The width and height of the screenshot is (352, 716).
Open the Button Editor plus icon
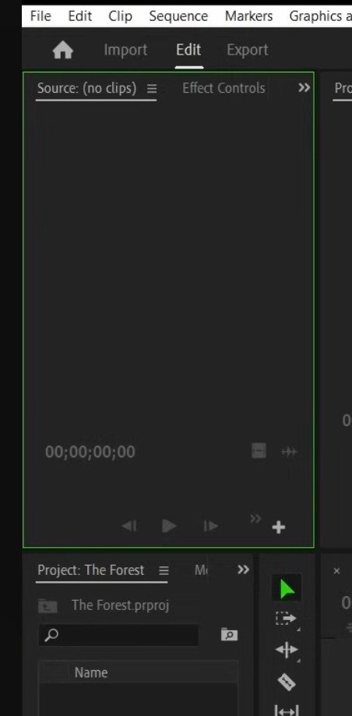[279, 527]
